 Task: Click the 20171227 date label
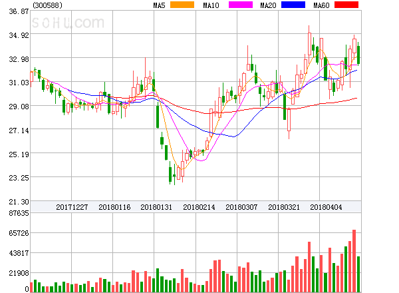pos(72,207)
